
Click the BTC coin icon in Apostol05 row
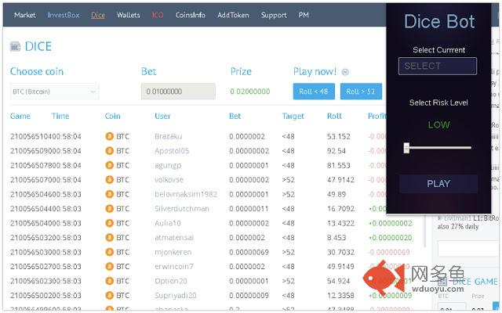(x=110, y=151)
